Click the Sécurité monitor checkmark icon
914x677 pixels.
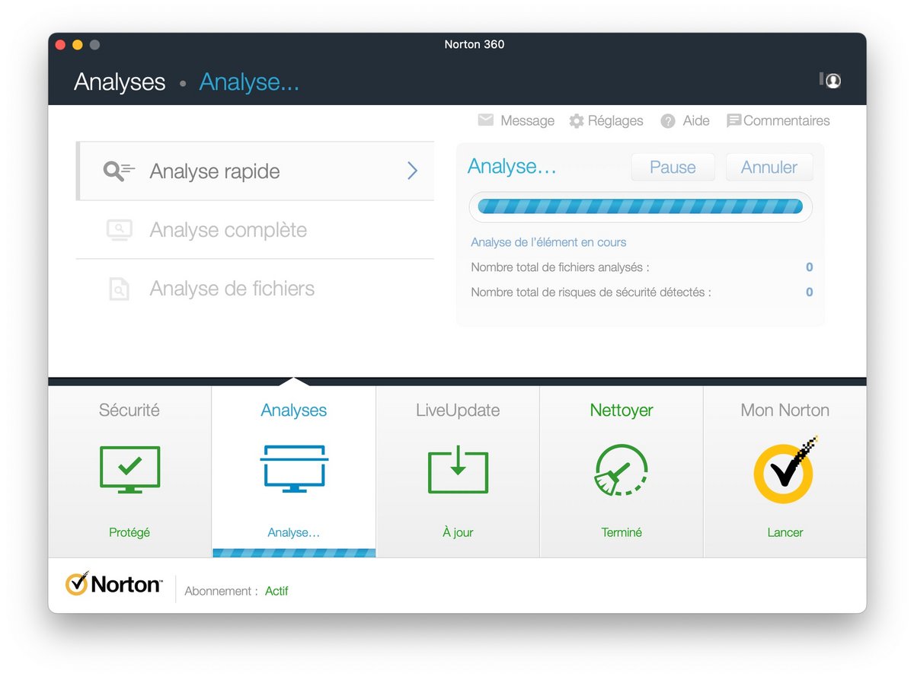point(129,469)
